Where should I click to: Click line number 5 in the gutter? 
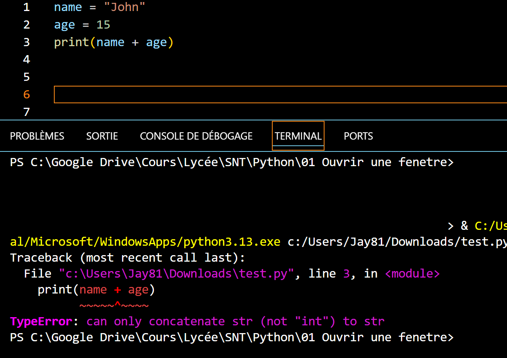point(27,77)
